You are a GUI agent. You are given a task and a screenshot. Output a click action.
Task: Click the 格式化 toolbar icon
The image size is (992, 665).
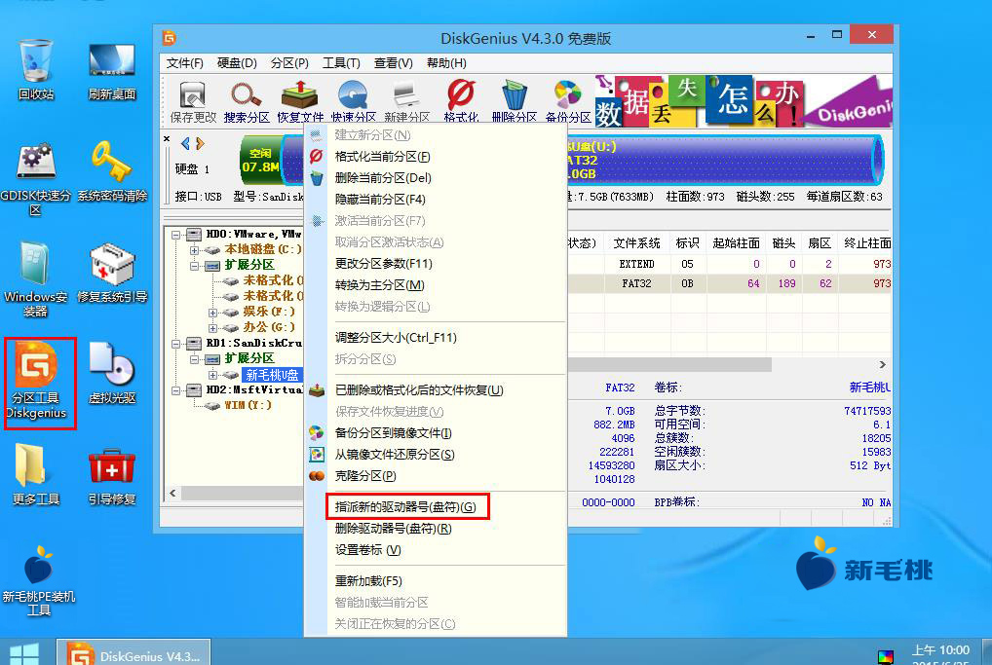point(461,101)
